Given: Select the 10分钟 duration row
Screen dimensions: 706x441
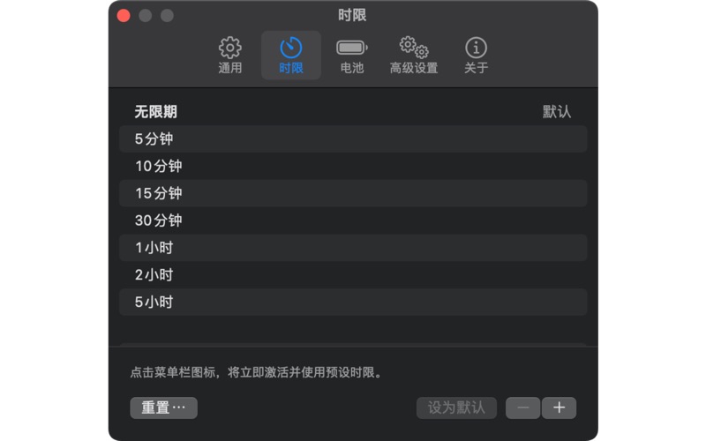Looking at the screenshot, I should (x=353, y=166).
